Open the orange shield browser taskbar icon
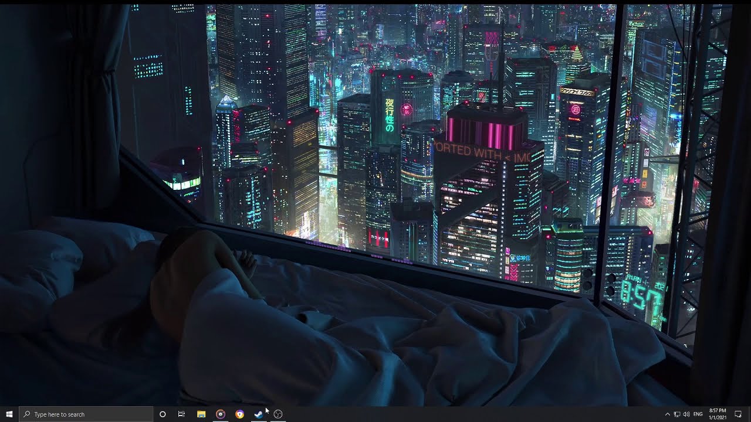This screenshot has width=751, height=422. [239, 414]
